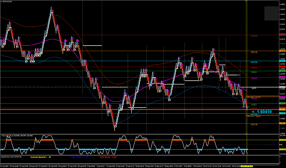Select the green W3 61 level label

(254, 105)
